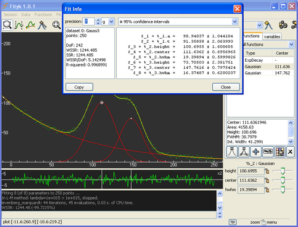Viewport: 298px width, 227px height.
Task: Click the 'R-squared: 0.9968991' text
Action: coord(86,65)
